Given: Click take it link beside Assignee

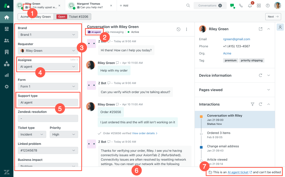Looking at the screenshot, I should [74, 59].
